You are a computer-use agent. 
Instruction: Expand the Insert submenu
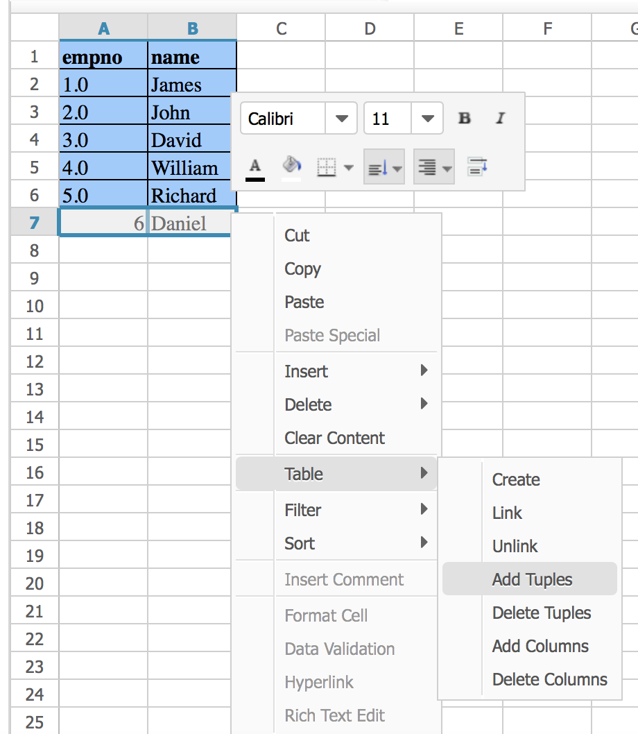click(x=306, y=371)
